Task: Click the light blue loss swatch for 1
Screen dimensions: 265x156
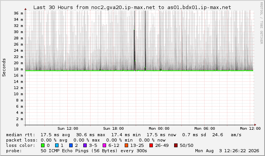Action: tap(57, 145)
